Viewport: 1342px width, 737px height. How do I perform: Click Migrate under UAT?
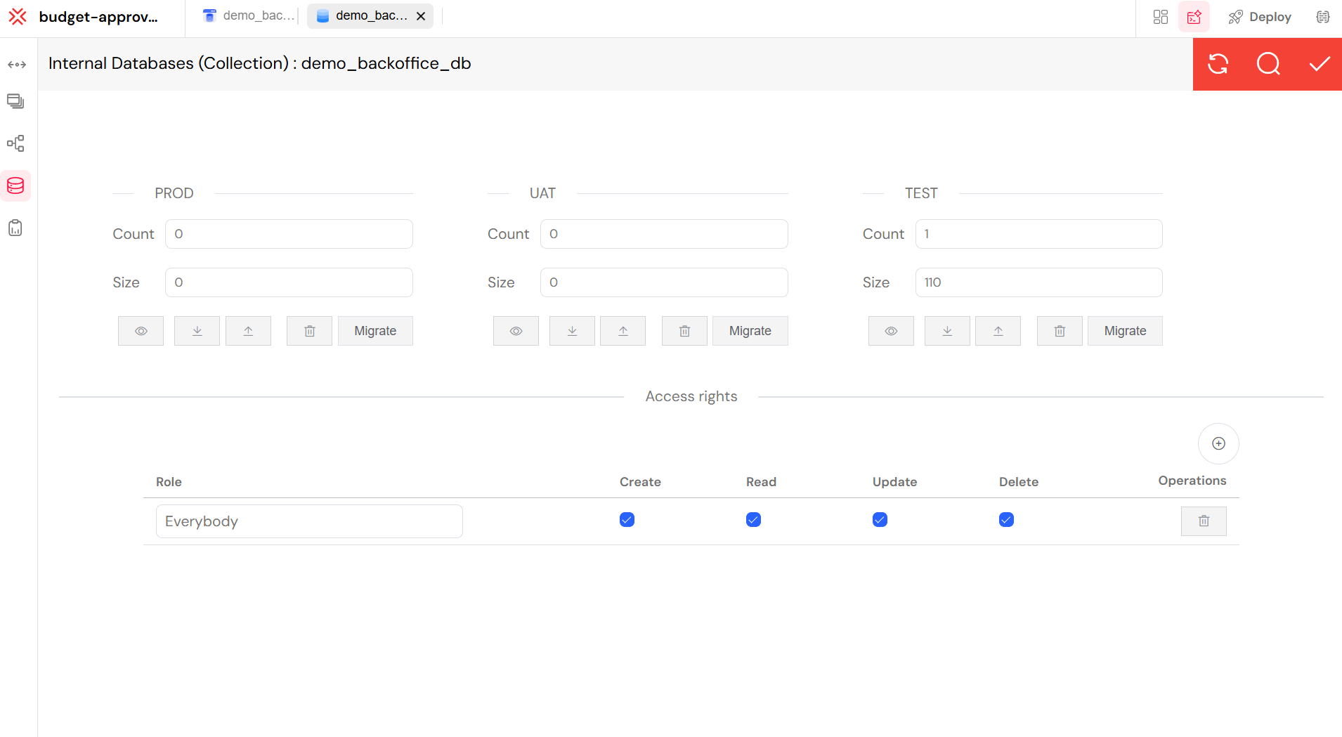click(750, 331)
